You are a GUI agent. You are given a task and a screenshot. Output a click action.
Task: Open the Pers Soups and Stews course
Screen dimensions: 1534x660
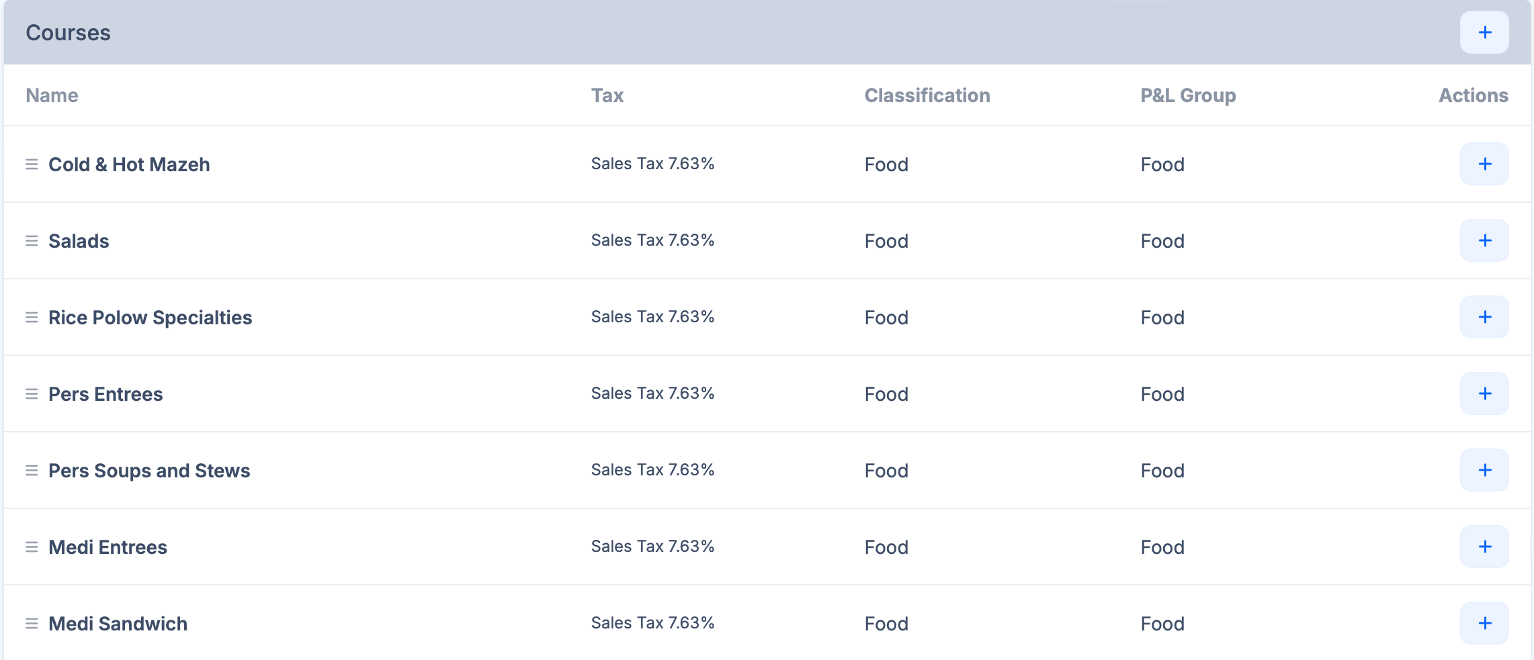[x=149, y=471]
